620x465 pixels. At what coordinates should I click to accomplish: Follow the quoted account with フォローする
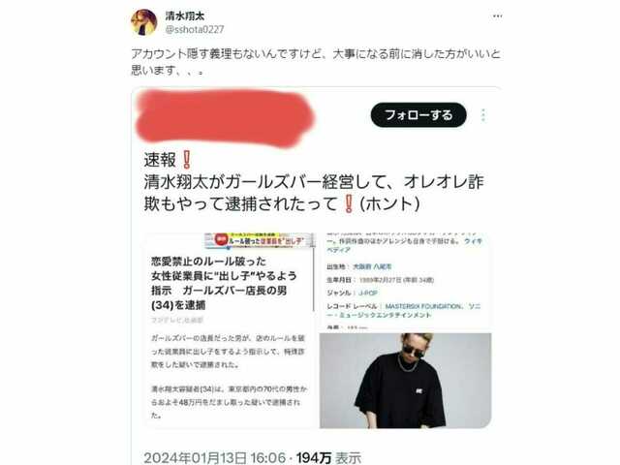coord(418,115)
